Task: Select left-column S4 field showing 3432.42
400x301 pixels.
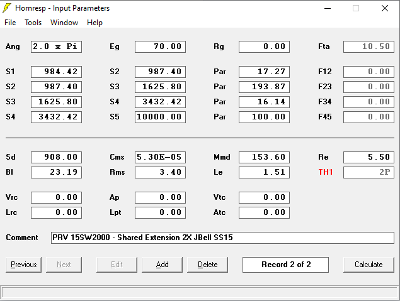Action: [x=56, y=117]
